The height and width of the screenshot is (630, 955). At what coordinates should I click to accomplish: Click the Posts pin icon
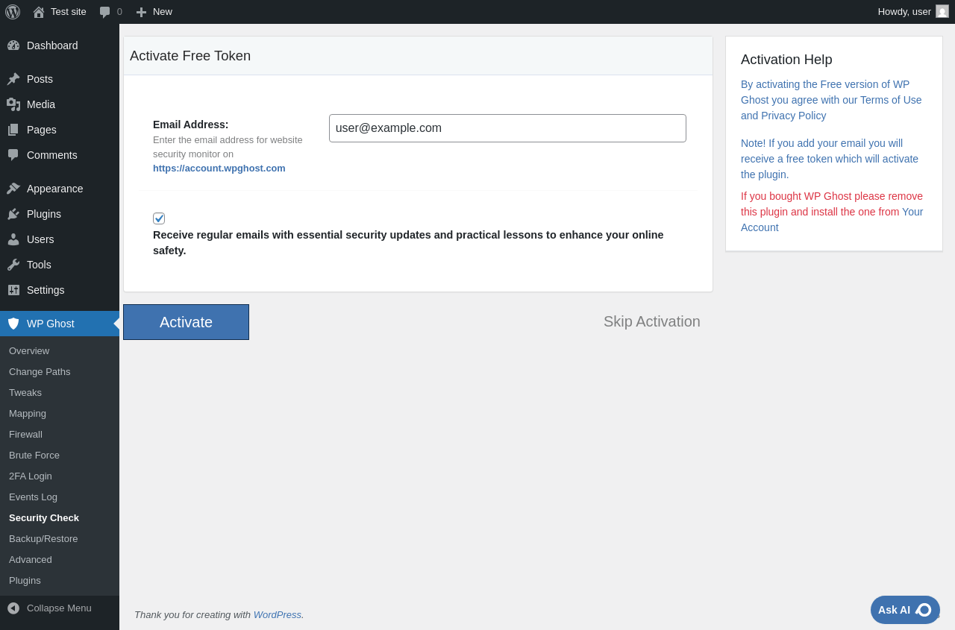pyautogui.click(x=13, y=79)
